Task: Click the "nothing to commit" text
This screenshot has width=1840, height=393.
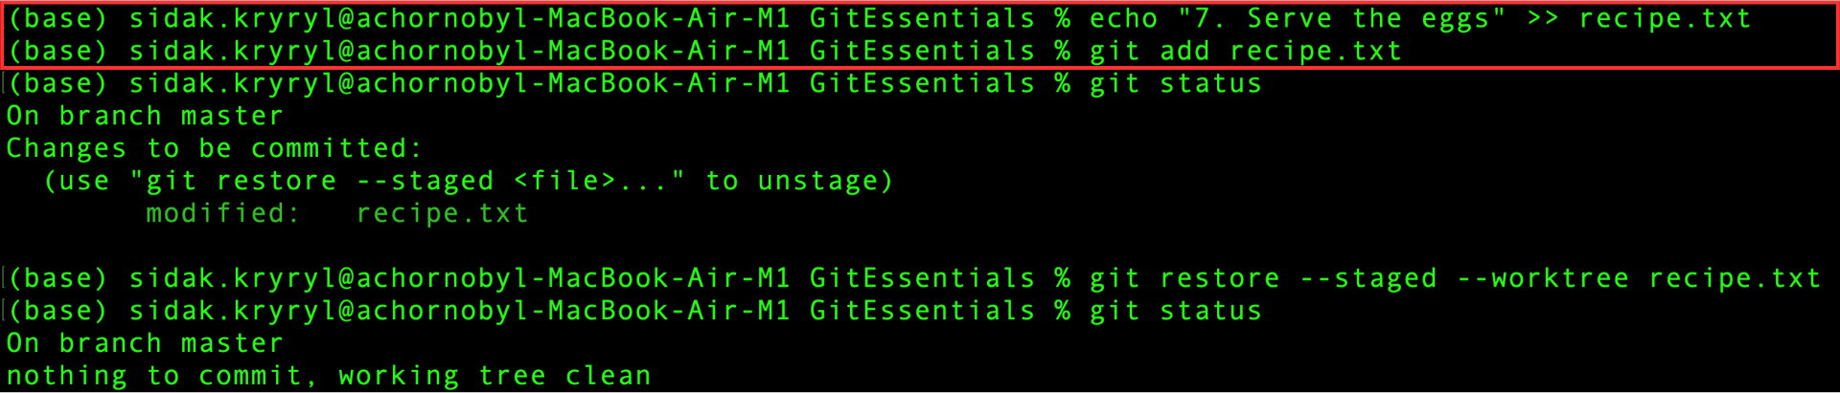Action: (x=153, y=377)
